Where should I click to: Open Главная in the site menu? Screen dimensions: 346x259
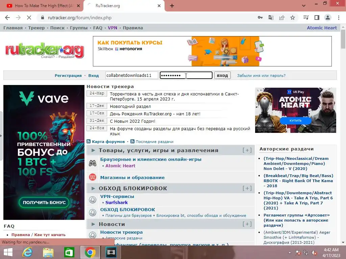13,28
